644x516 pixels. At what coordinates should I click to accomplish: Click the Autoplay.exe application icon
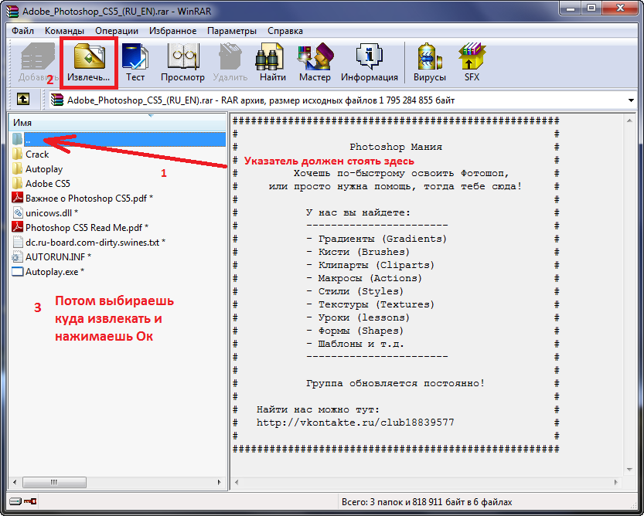click(17, 271)
